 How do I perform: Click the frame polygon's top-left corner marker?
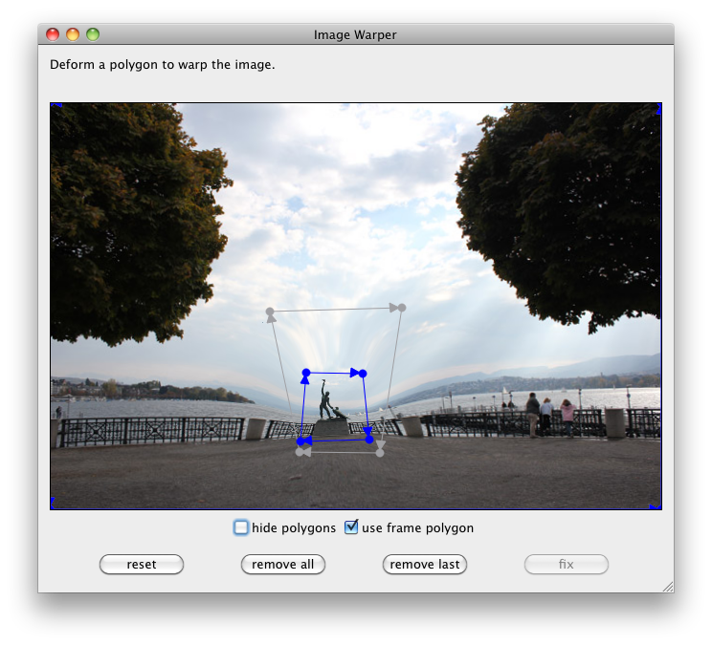tap(54, 105)
